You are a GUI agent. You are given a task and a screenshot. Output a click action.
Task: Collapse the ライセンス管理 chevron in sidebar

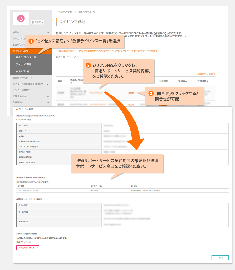[48, 51]
